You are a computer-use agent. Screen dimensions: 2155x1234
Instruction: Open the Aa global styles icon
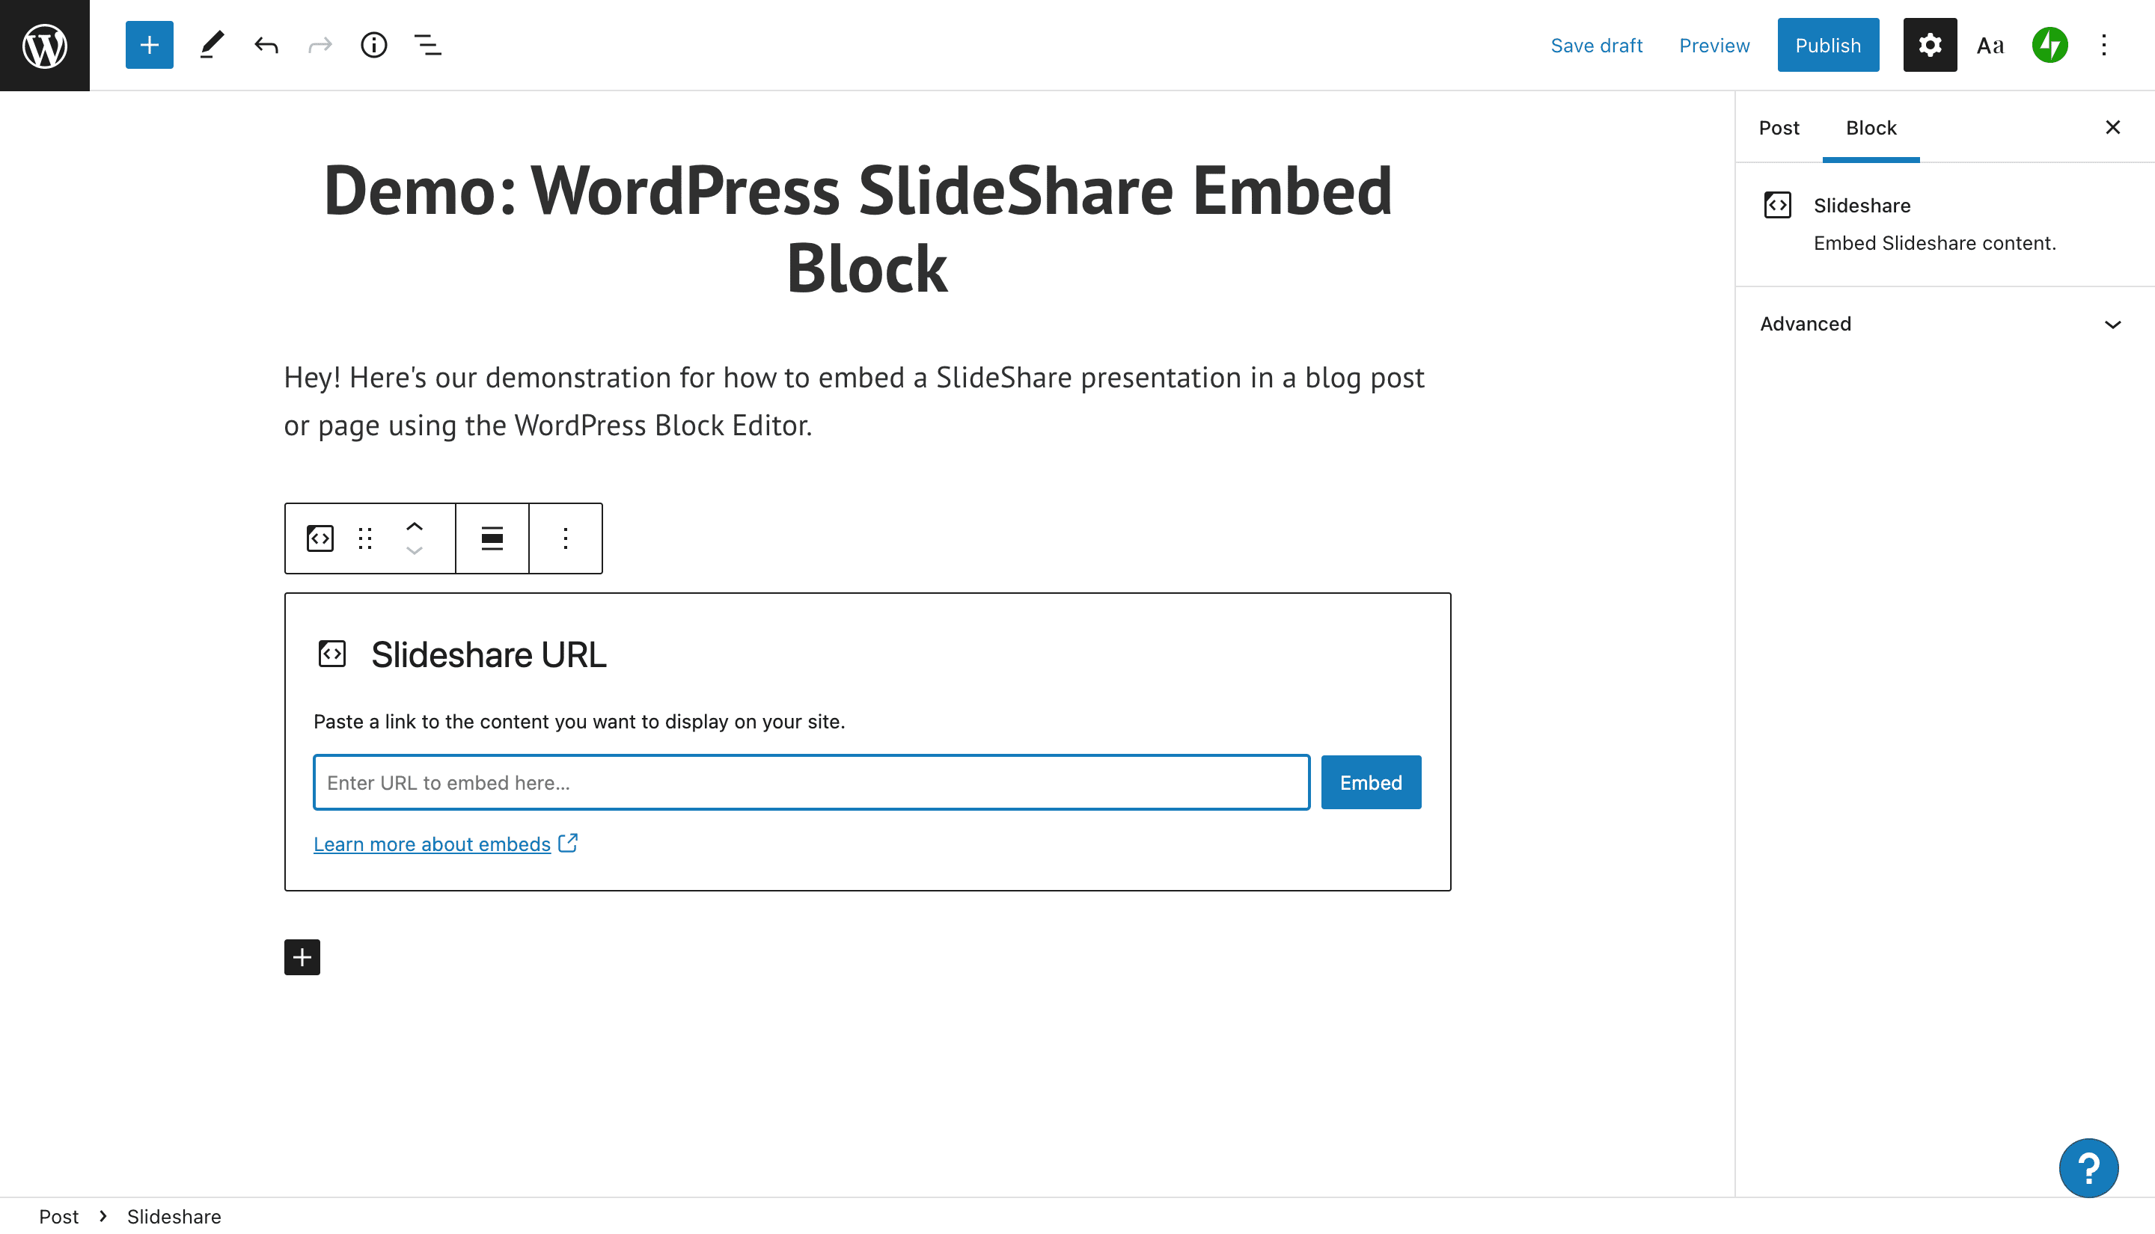[1990, 45]
